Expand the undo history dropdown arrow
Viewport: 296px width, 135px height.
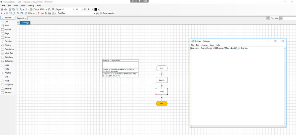pos(23,9)
